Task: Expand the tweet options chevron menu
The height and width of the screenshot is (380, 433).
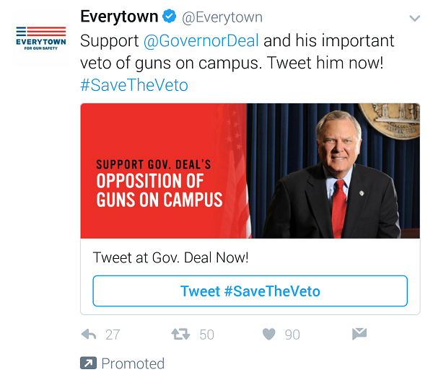Action: click(x=414, y=18)
